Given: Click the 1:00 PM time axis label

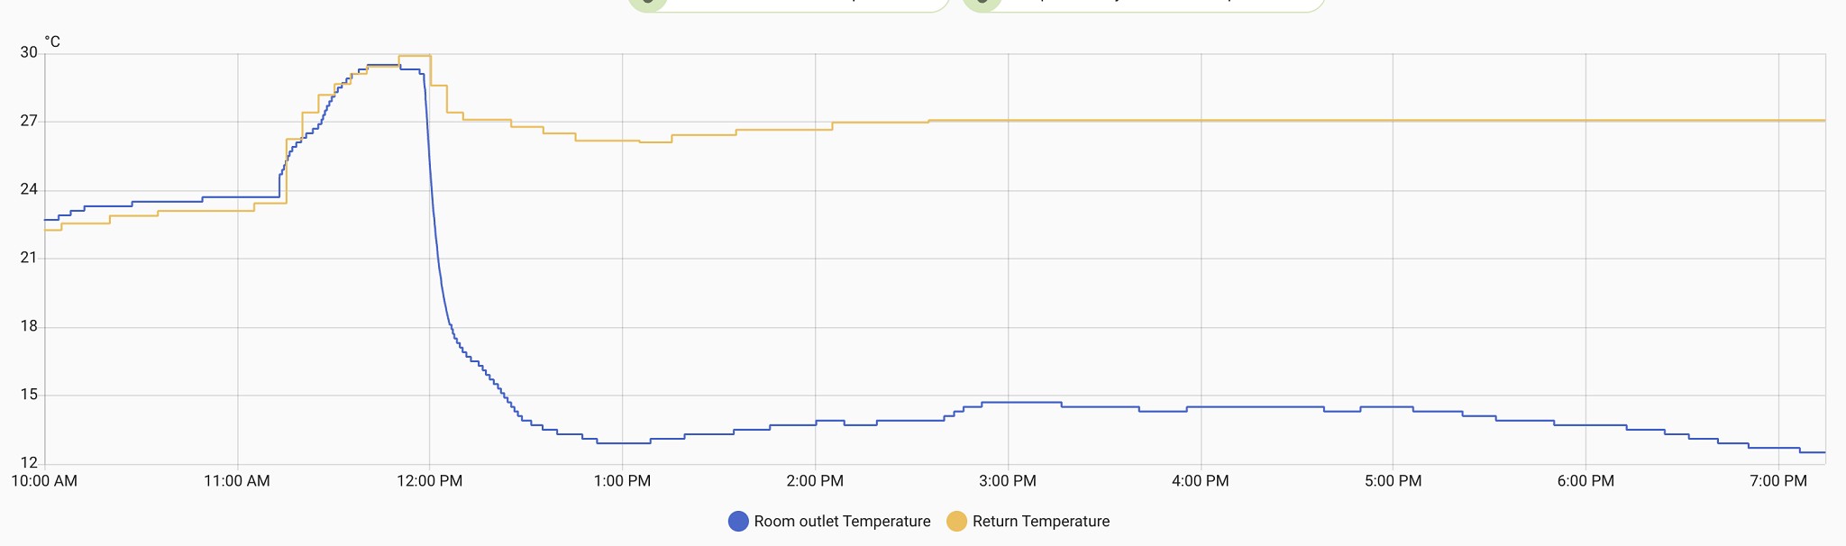Looking at the screenshot, I should click(622, 481).
